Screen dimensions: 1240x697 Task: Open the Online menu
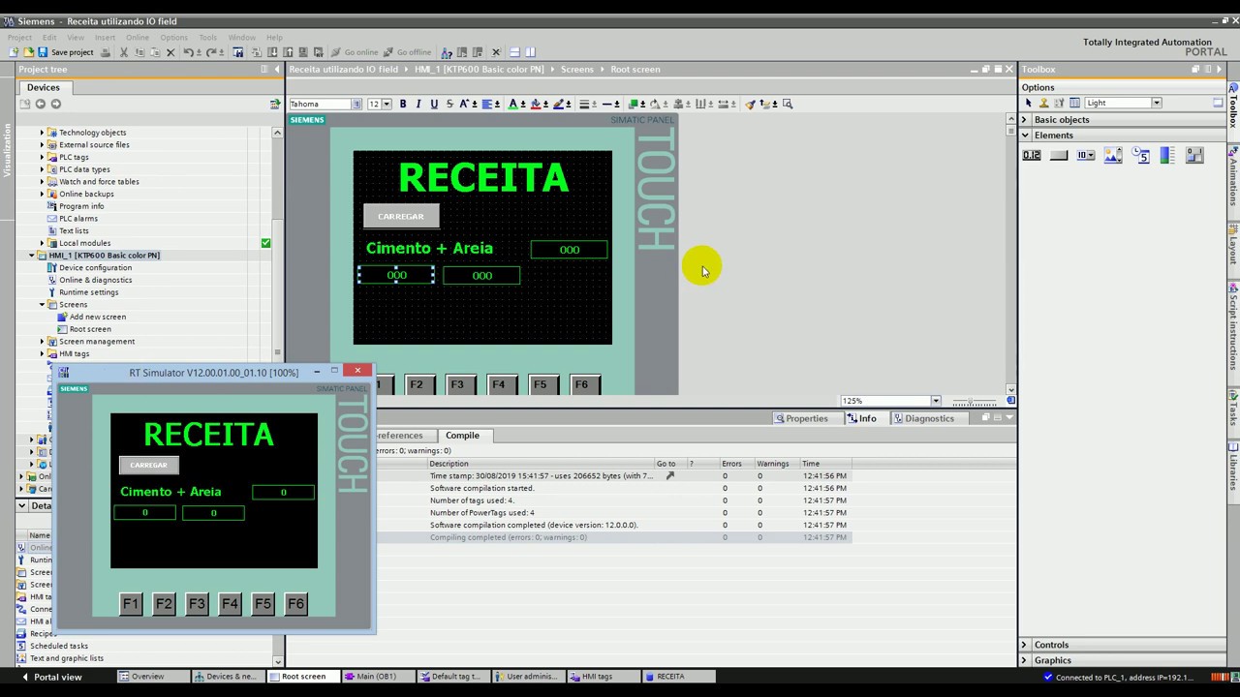[138, 38]
